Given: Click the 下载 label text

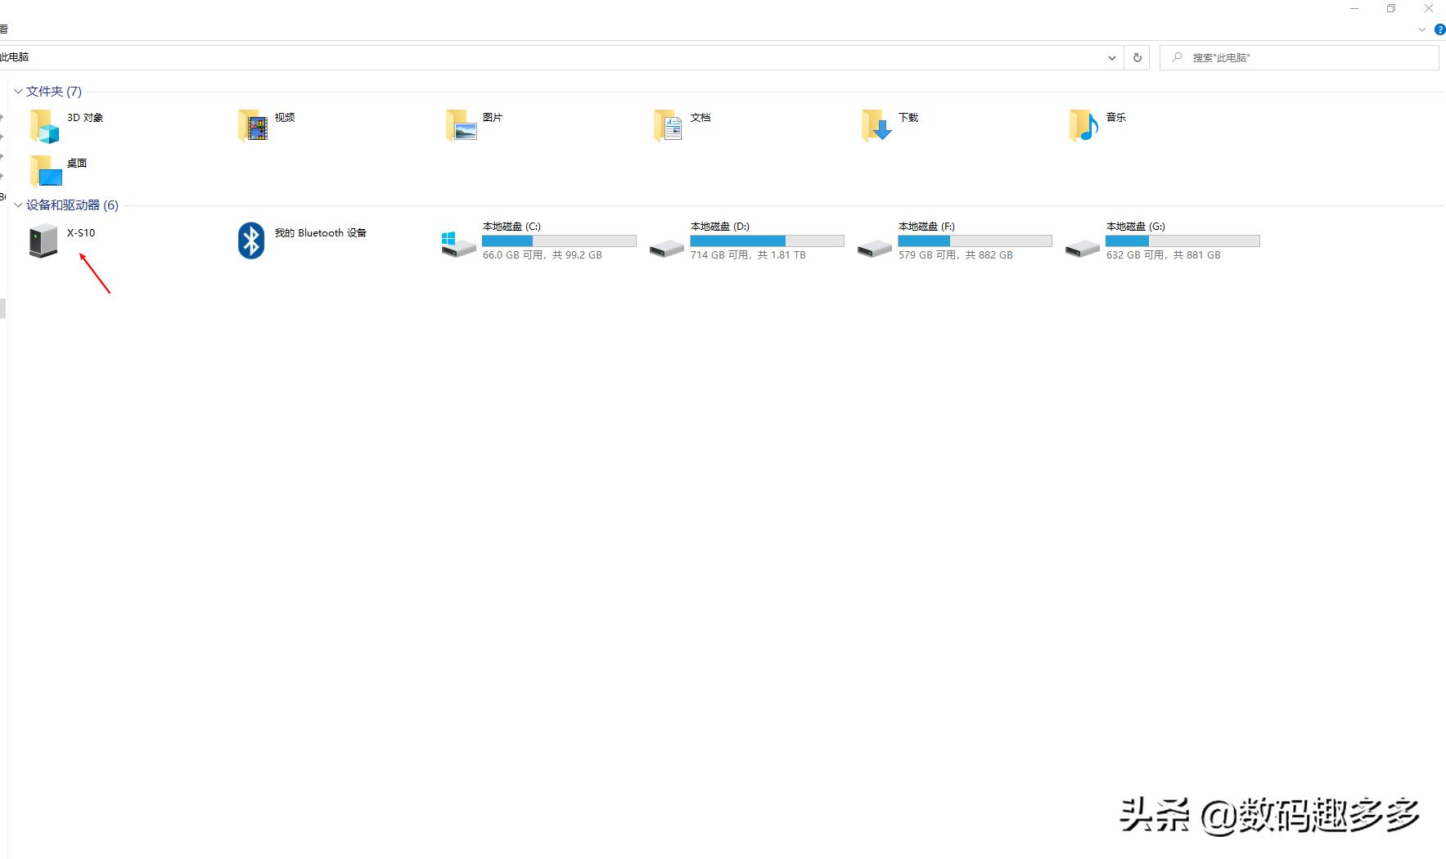Looking at the screenshot, I should click(908, 118).
